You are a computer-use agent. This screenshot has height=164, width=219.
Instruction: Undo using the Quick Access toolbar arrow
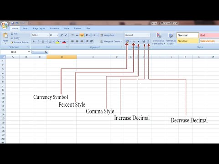point(16,23)
